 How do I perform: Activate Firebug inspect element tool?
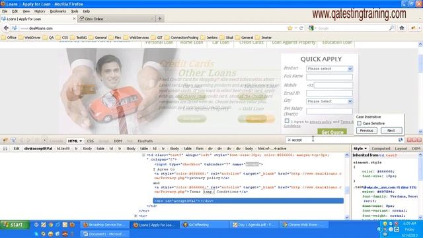tap(13, 140)
